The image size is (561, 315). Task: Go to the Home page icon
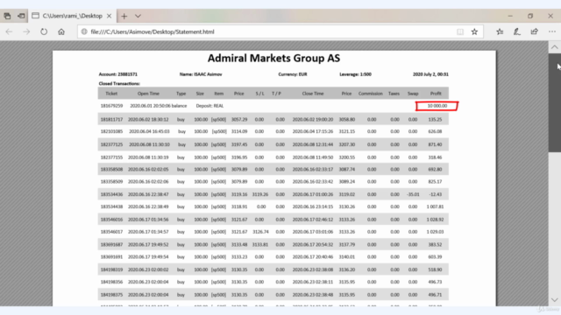[61, 31]
